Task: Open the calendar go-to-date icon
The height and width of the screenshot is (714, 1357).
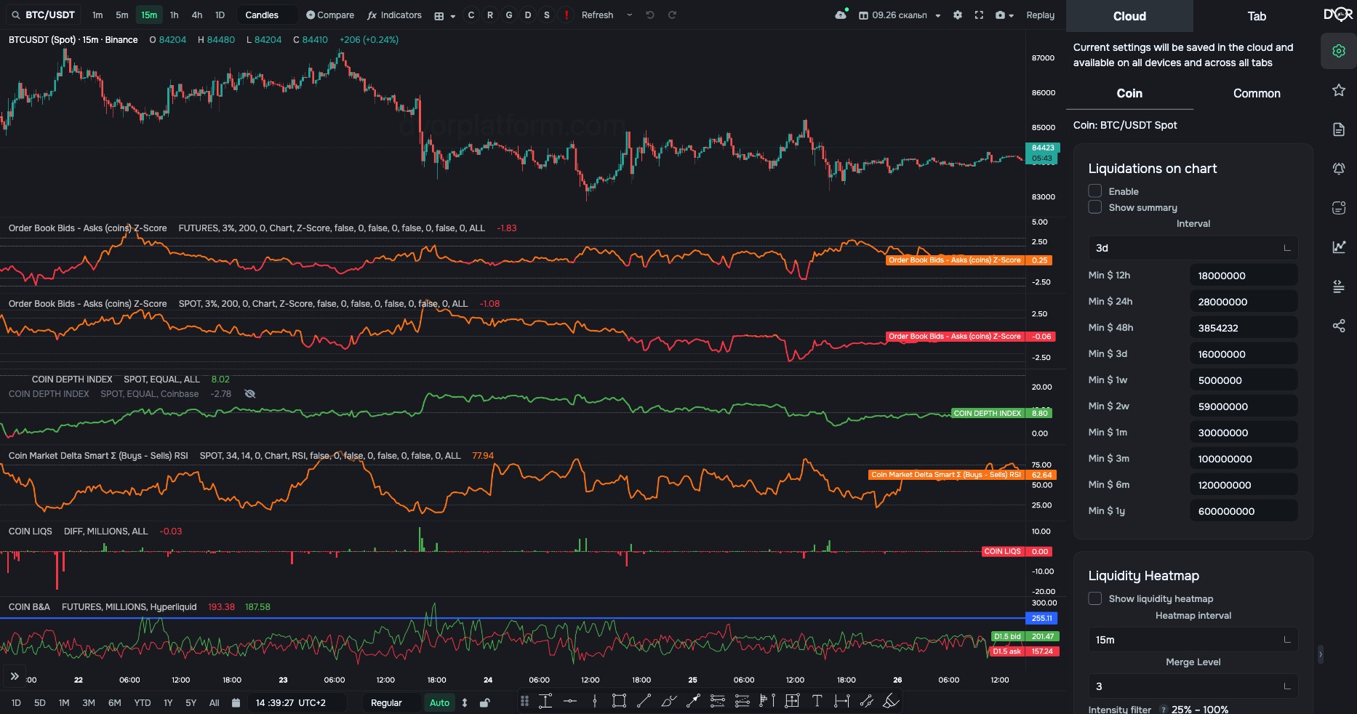Action: (x=236, y=702)
